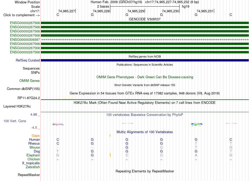This screenshot has height=181, width=249.
Task: Click the Dog species label
Action: click(x=37, y=151)
